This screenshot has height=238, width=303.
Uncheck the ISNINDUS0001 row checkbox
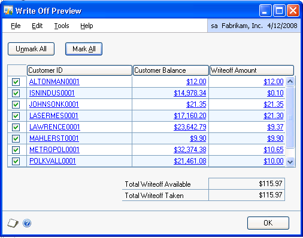[x=16, y=93]
